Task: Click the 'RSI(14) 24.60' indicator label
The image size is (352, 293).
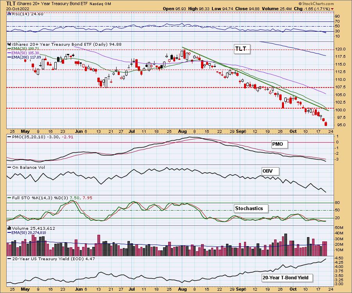Action: pos(27,14)
